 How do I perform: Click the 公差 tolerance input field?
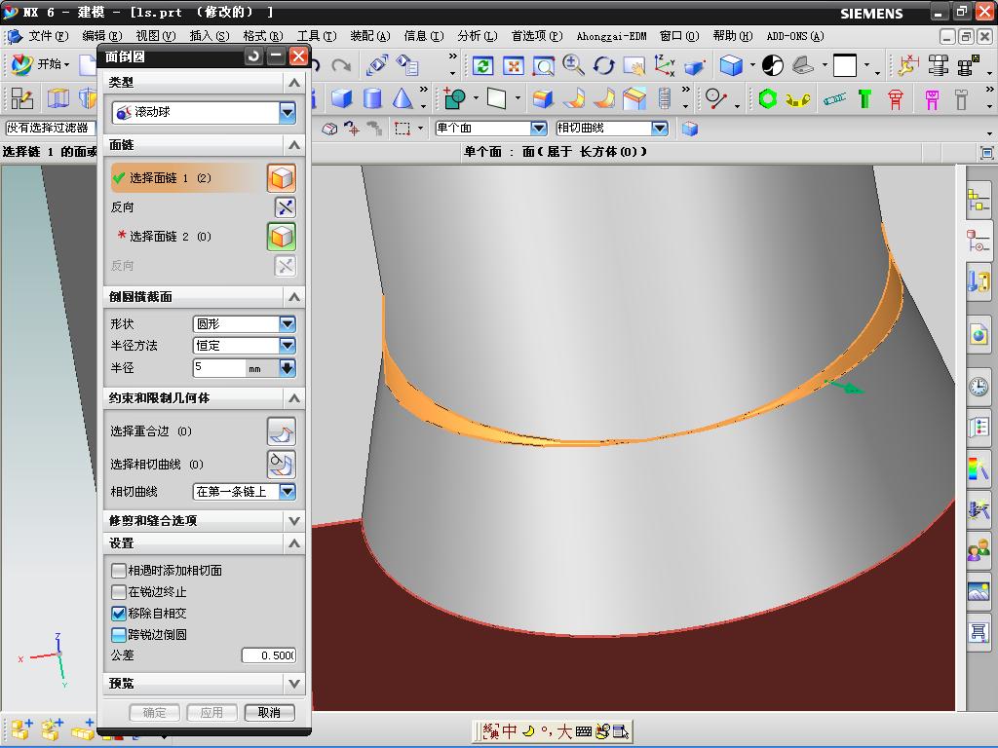[268, 656]
